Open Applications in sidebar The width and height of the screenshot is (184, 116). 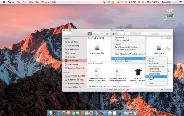click(x=73, y=49)
